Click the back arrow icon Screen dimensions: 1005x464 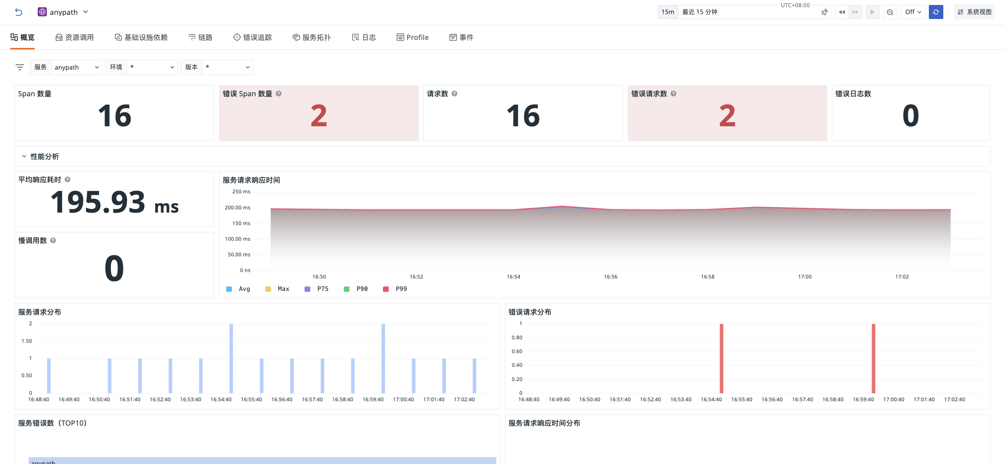pyautogui.click(x=18, y=12)
